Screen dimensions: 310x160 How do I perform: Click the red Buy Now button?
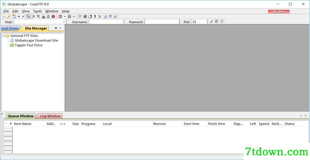pos(279,11)
